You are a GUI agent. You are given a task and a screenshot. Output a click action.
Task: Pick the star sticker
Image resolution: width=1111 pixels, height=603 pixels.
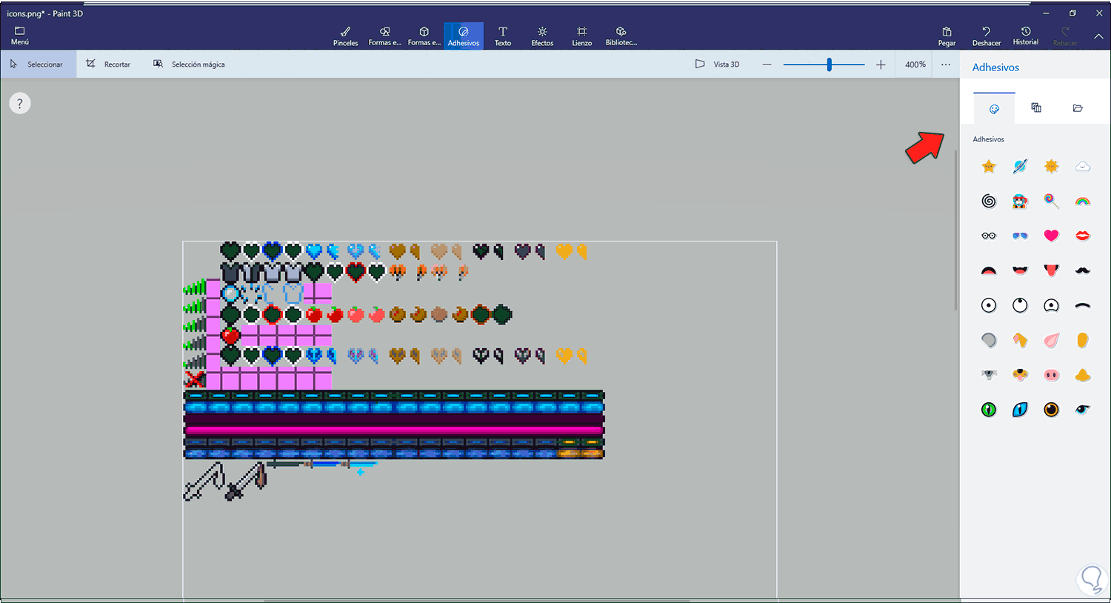(x=989, y=167)
